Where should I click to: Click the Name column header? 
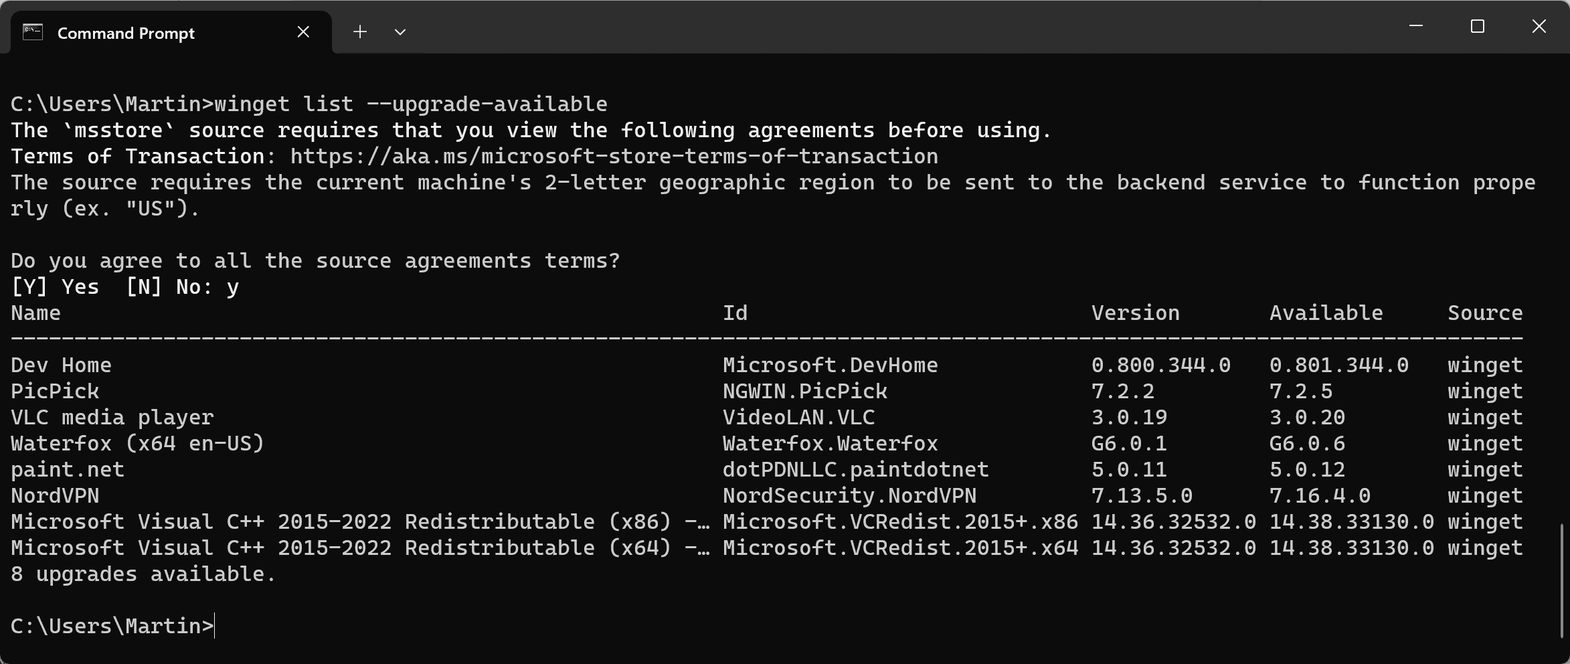pos(36,313)
